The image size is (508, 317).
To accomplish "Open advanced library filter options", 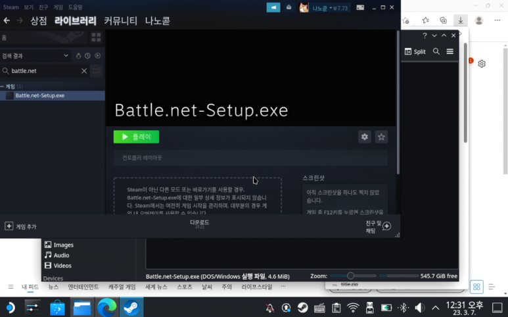I will pyautogui.click(x=96, y=71).
